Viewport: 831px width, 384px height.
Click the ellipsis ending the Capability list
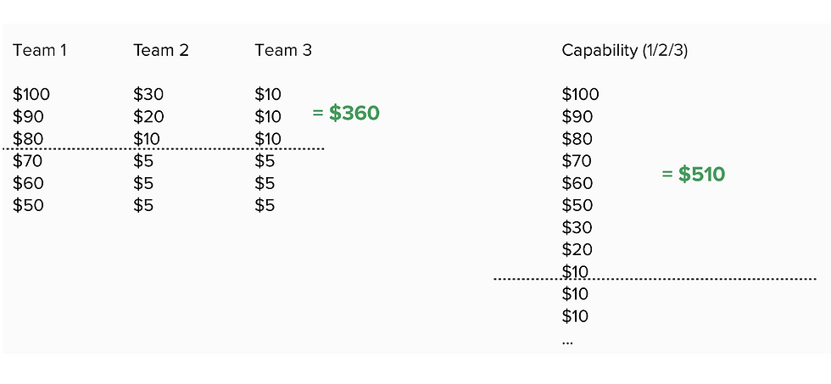567,341
